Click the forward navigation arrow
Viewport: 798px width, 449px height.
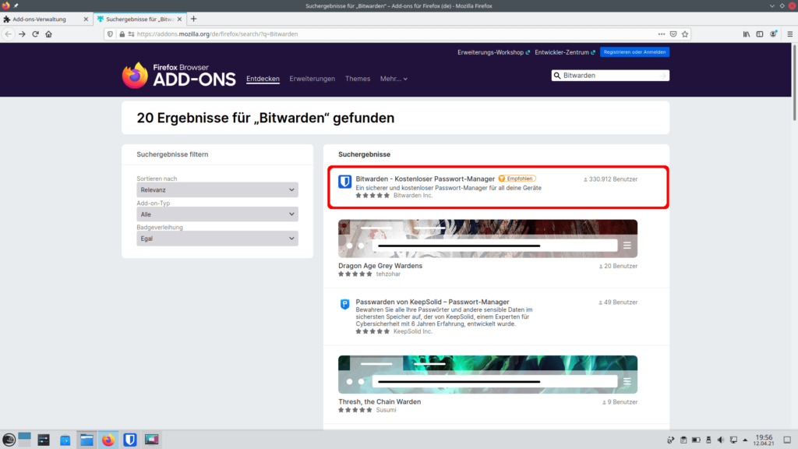click(x=22, y=34)
